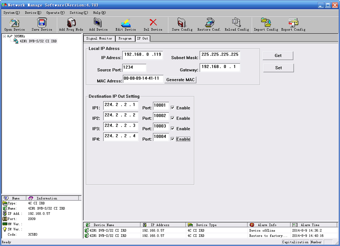Click the Open Device toolbar icon

point(15,23)
